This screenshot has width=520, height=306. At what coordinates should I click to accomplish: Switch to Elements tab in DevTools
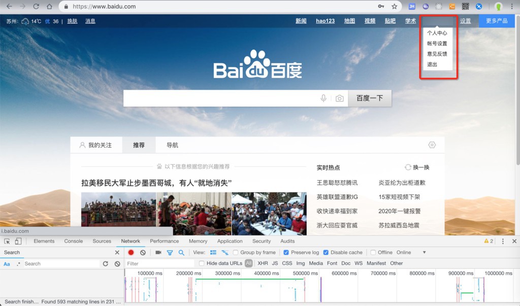click(x=44, y=241)
